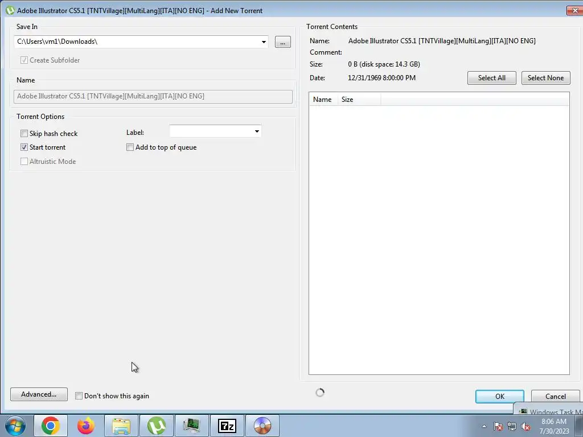583x437 pixels.
Task: Open the Label dropdown
Action: pos(257,131)
